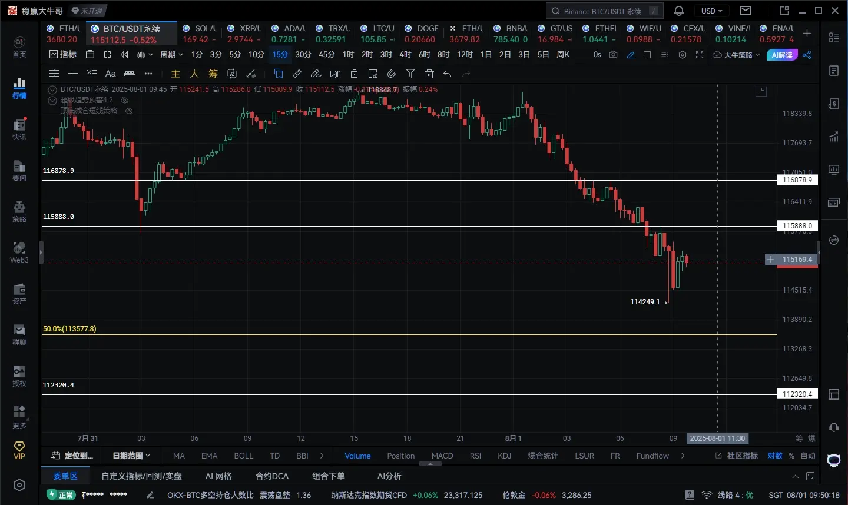Open the candlestick chart type dropdown
Viewport: 848px width, 505px height.
(144, 55)
